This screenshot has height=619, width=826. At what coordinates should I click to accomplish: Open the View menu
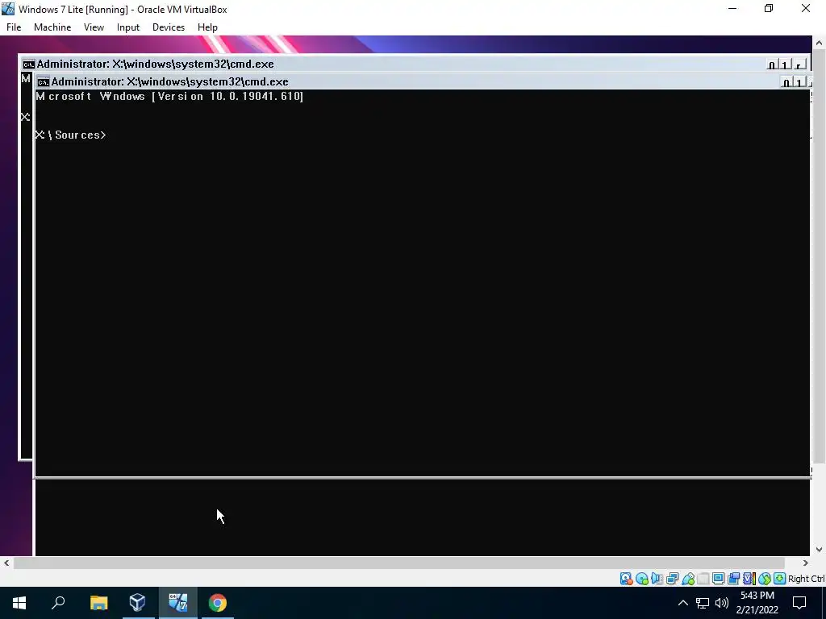coord(94,27)
